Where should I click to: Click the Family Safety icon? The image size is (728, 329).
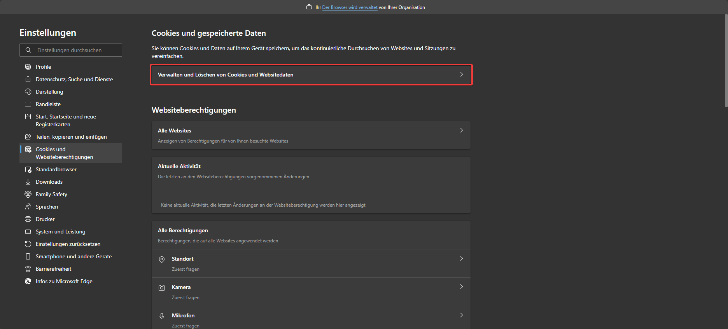click(x=28, y=194)
